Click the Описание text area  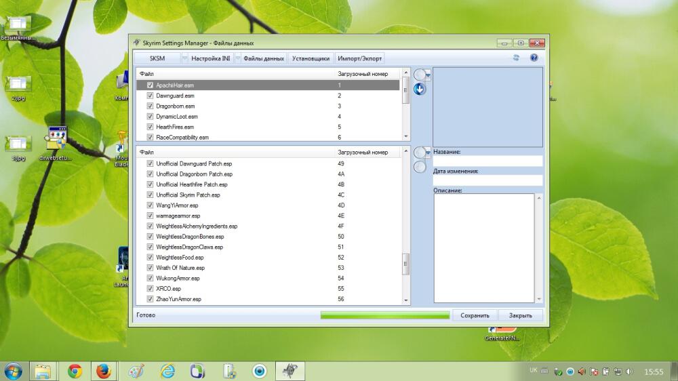[484, 248]
